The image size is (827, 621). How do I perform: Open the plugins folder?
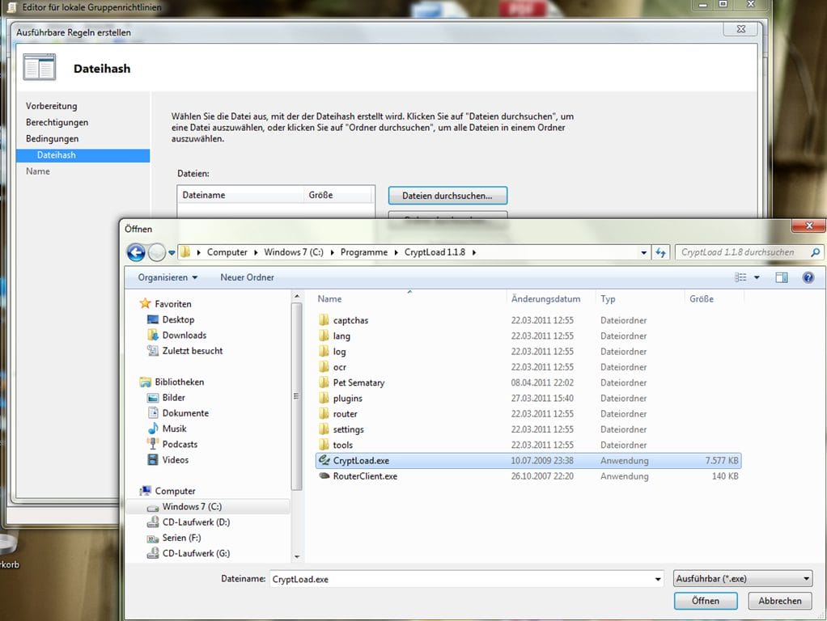tap(347, 398)
